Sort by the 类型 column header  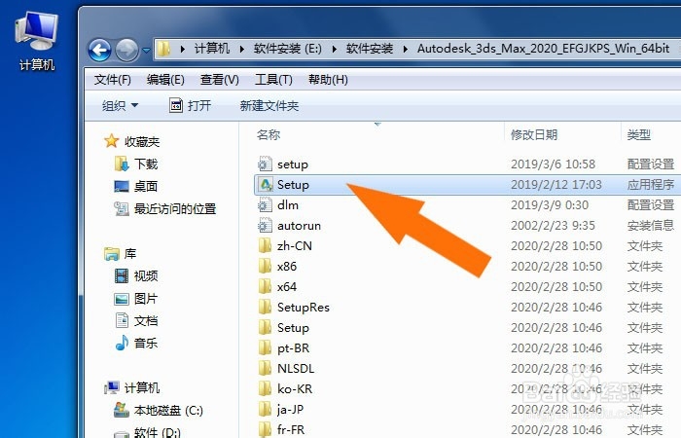(638, 134)
